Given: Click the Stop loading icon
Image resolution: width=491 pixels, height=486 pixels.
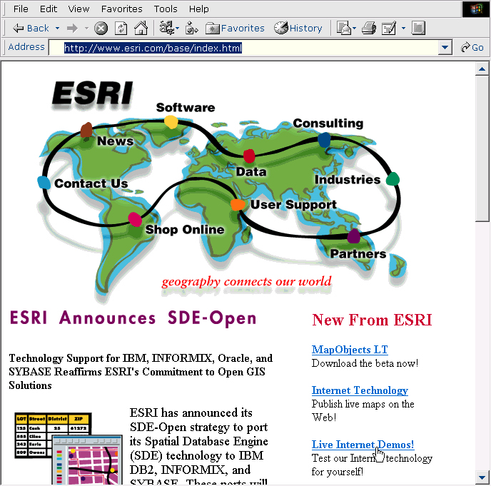Looking at the screenshot, I should coord(101,28).
